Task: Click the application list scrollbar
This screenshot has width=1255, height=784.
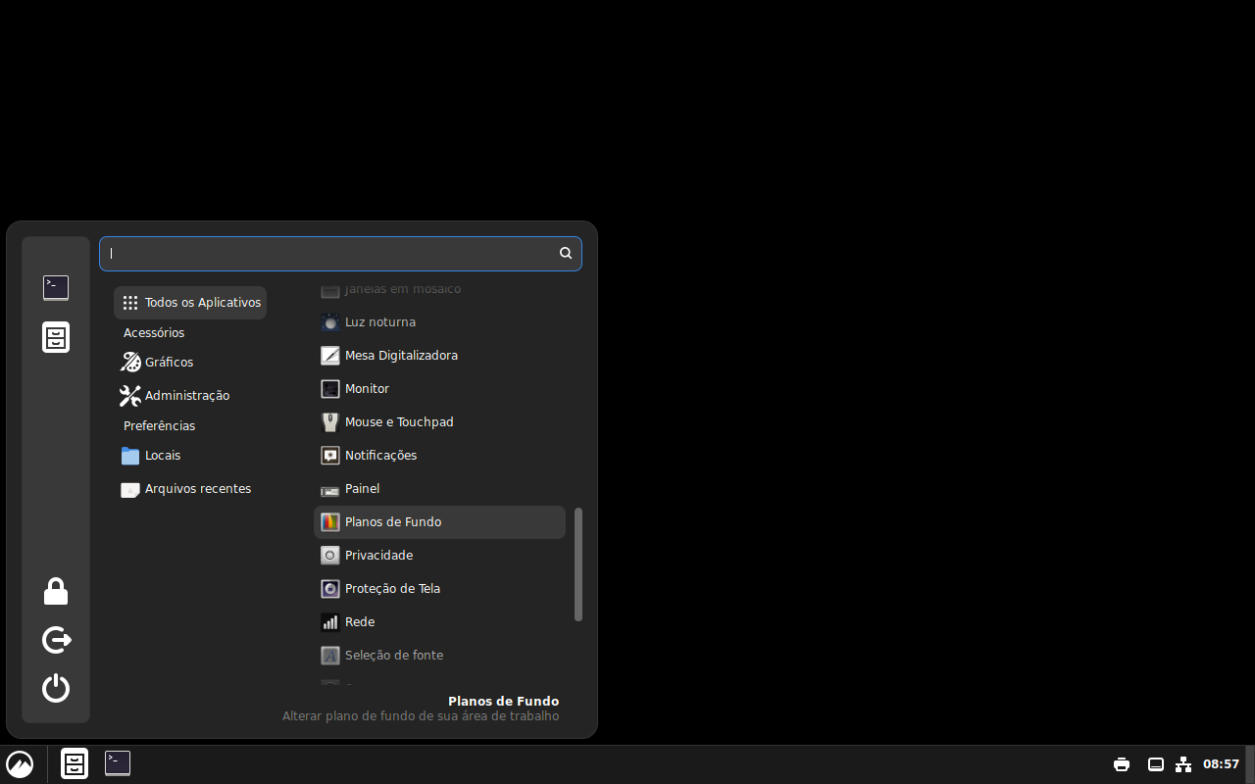Action: coord(578,563)
